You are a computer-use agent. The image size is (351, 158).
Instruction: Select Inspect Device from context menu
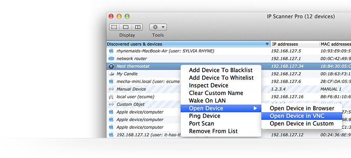click(221, 85)
